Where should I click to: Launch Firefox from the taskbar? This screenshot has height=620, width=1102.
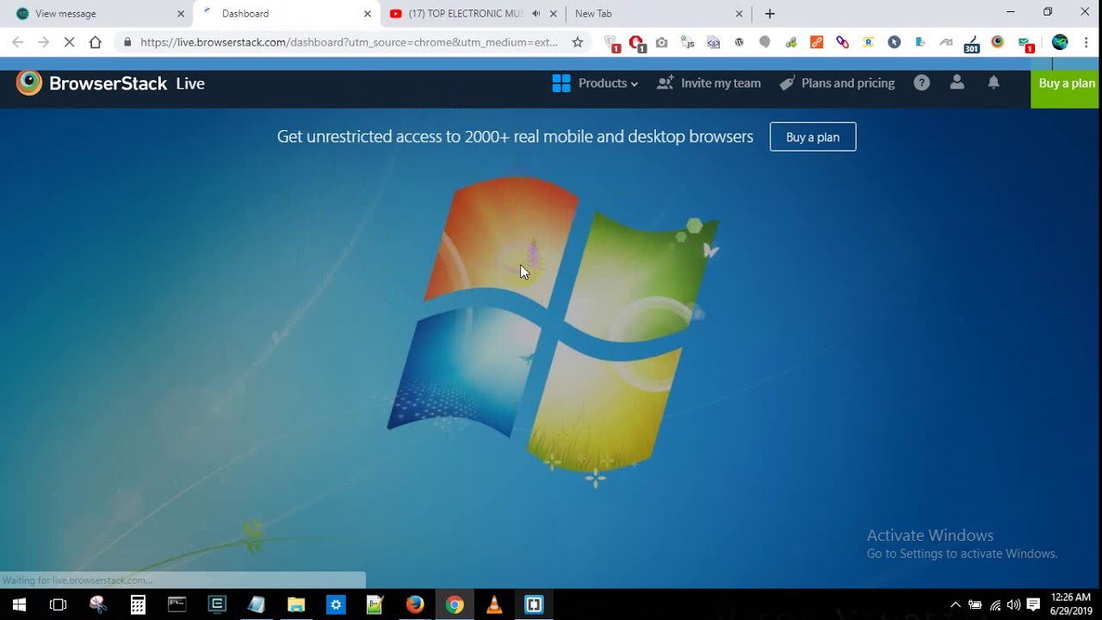[415, 604]
